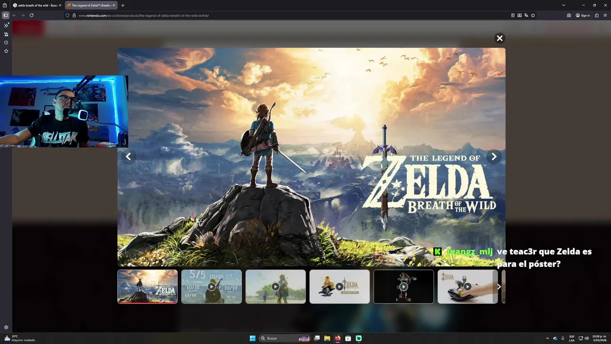Show hidden system tray icons chevron

coord(548,338)
